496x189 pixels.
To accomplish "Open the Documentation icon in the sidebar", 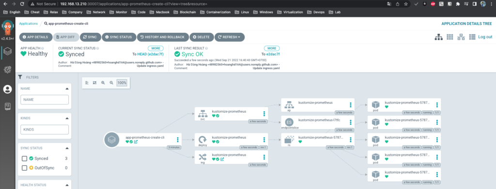I will pyautogui.click(x=8, y=106).
